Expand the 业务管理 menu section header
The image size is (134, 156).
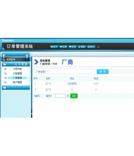click(16, 64)
